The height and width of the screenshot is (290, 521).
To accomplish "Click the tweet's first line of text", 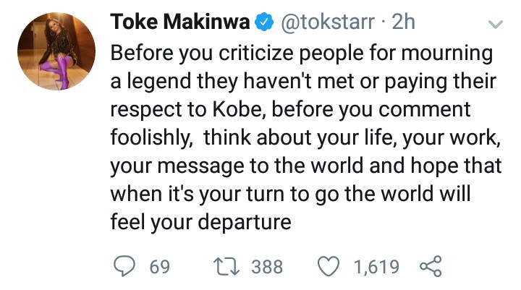I will pos(300,55).
